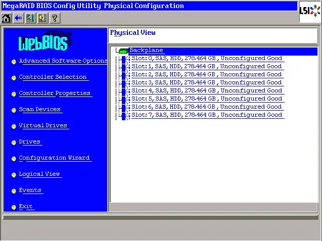Image resolution: width=322 pixels, height=241 pixels.
Task: Select Slot: 3 Unconfigured Good drive
Action: coord(207,83)
